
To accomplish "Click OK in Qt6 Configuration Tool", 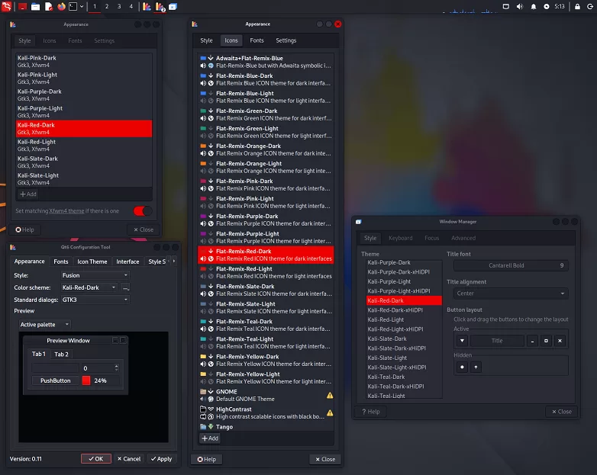I will pos(96,459).
